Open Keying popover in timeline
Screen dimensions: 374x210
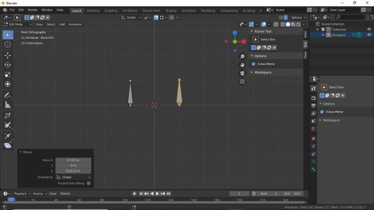(40, 194)
